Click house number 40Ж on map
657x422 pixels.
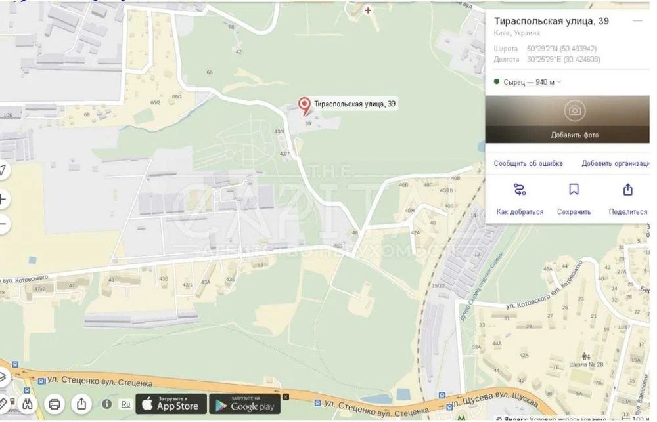click(410, 211)
